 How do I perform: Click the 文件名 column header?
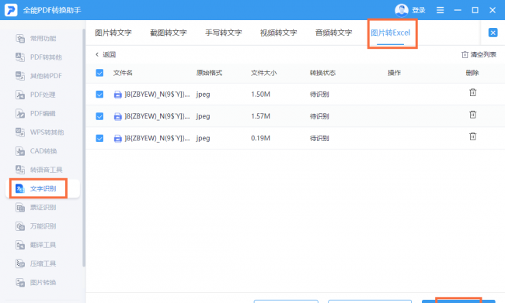pyautogui.click(x=123, y=73)
